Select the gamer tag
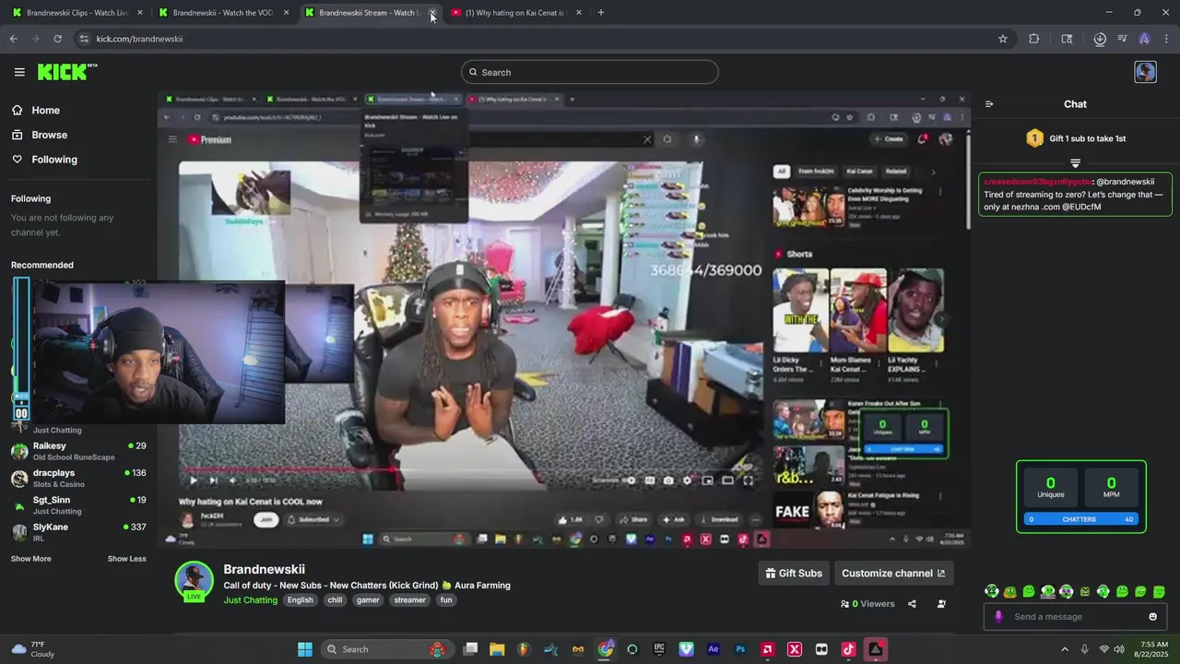Viewport: 1180px width, 664px height. (368, 600)
